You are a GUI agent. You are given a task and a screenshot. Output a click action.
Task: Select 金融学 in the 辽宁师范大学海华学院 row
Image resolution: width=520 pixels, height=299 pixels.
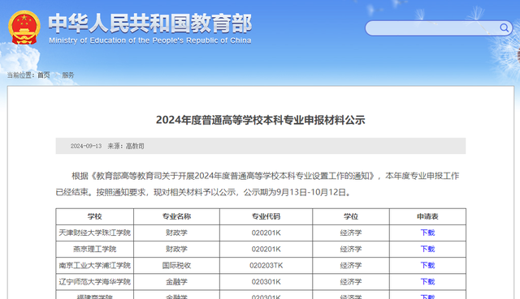coord(176,282)
